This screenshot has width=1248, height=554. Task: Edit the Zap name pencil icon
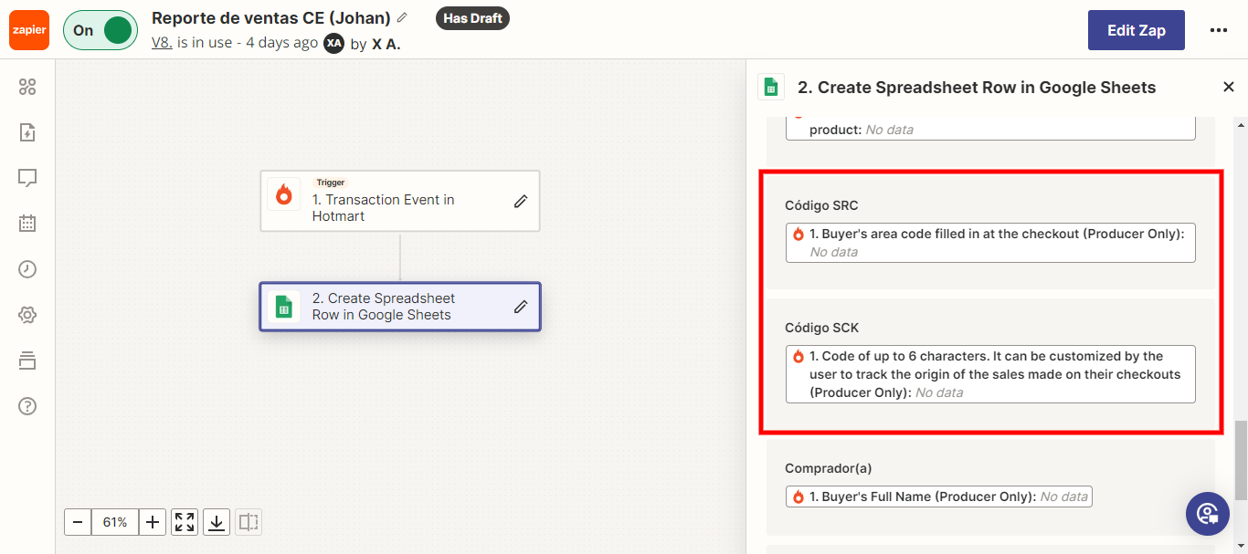point(403,18)
